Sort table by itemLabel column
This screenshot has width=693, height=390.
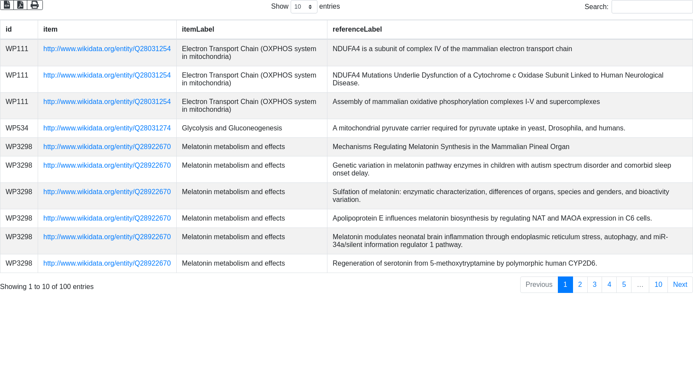198,29
